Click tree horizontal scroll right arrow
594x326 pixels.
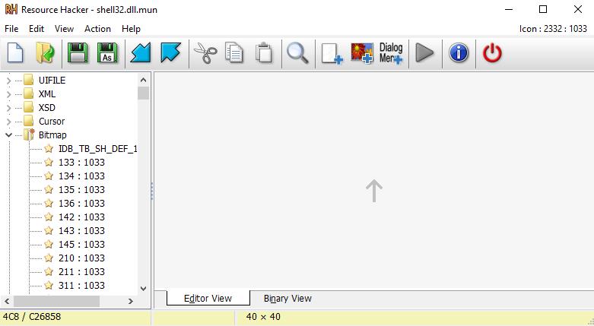click(131, 302)
